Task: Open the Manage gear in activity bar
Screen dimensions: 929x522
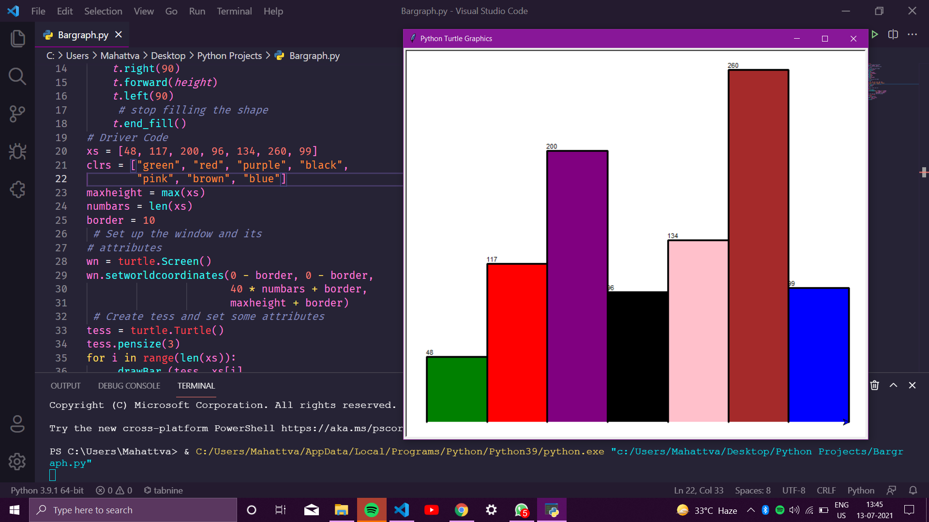Action: point(17,462)
